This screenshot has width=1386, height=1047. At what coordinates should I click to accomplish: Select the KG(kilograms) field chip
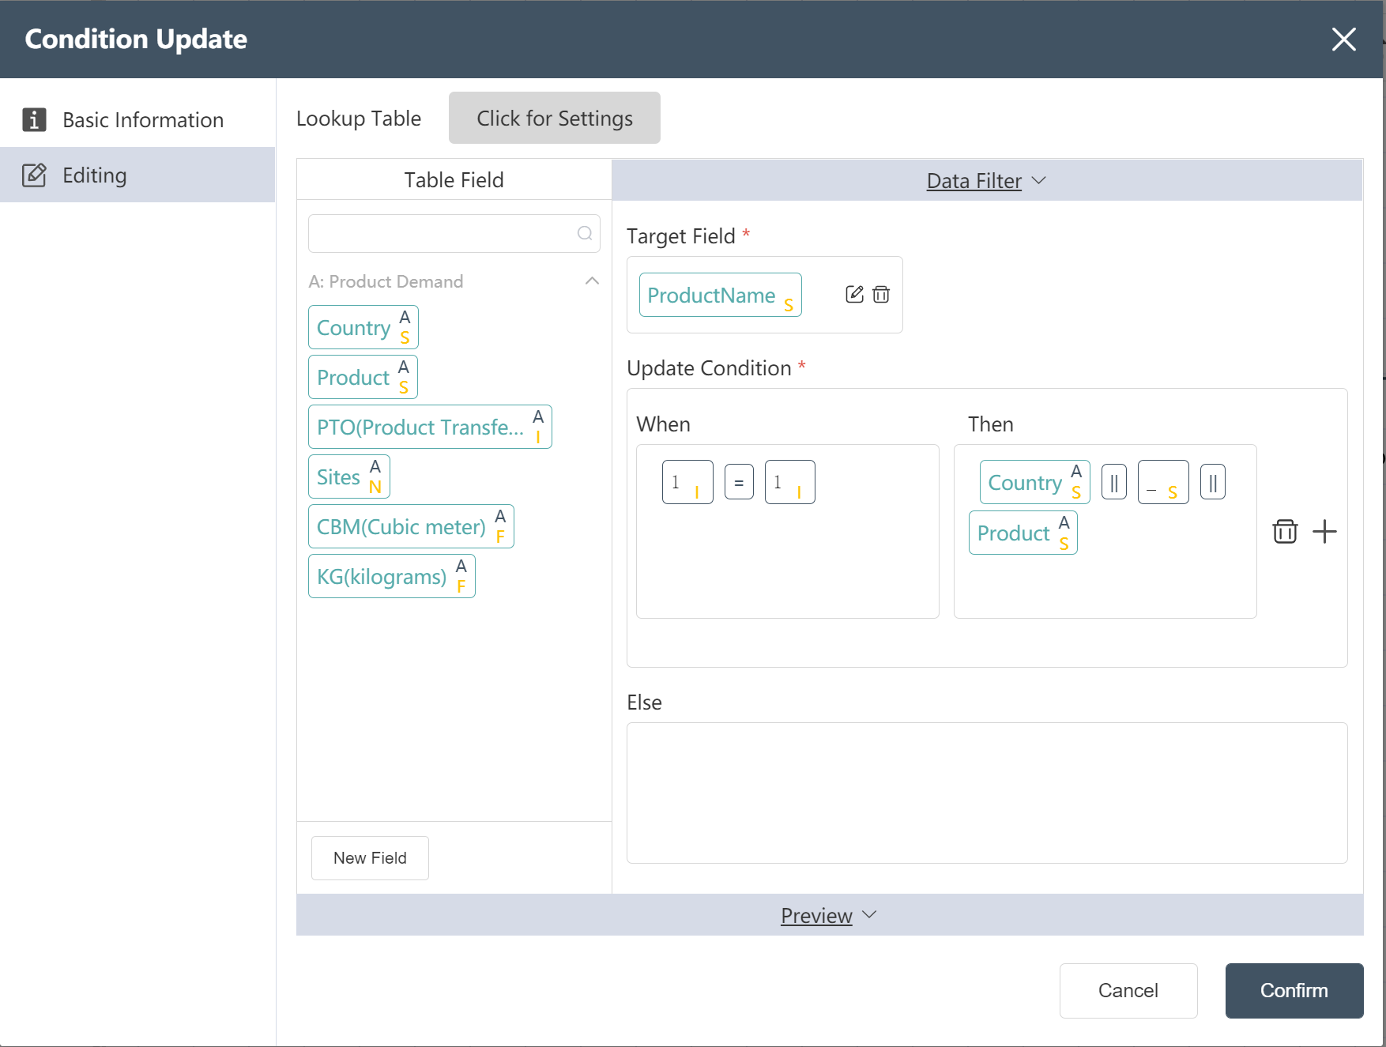(392, 576)
